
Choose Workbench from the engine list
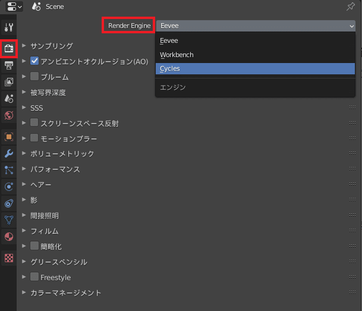pyautogui.click(x=255, y=55)
